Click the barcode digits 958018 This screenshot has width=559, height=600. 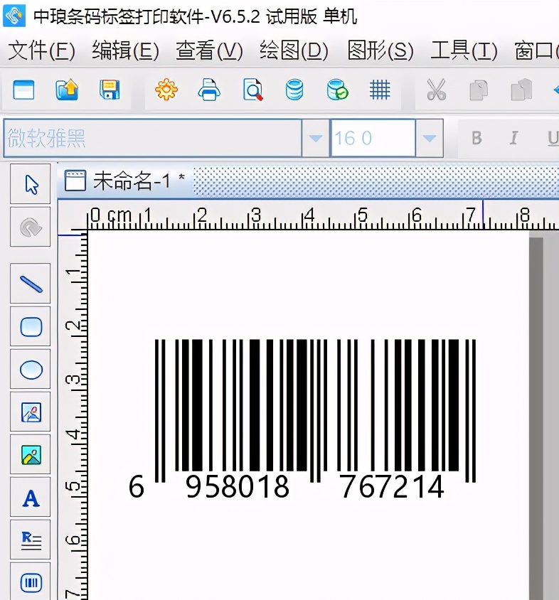tap(238, 487)
